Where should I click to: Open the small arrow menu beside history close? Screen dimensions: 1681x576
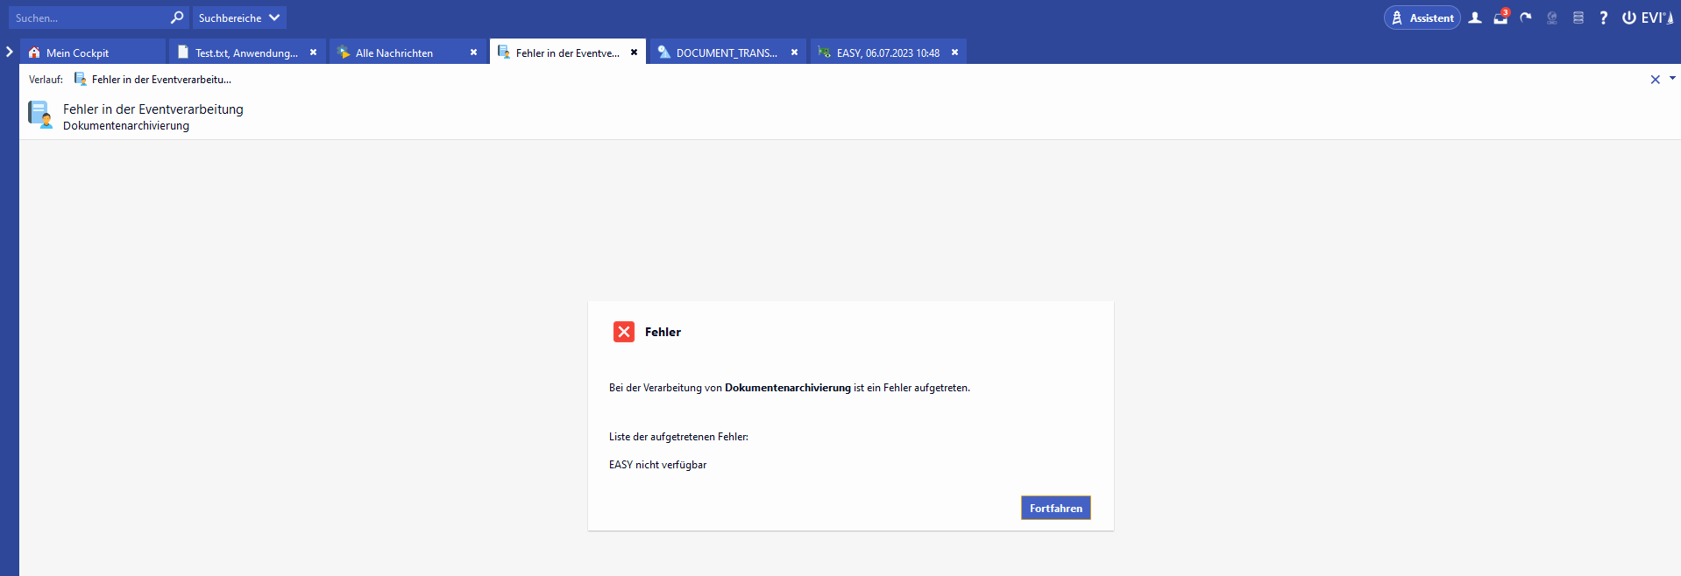tap(1672, 79)
